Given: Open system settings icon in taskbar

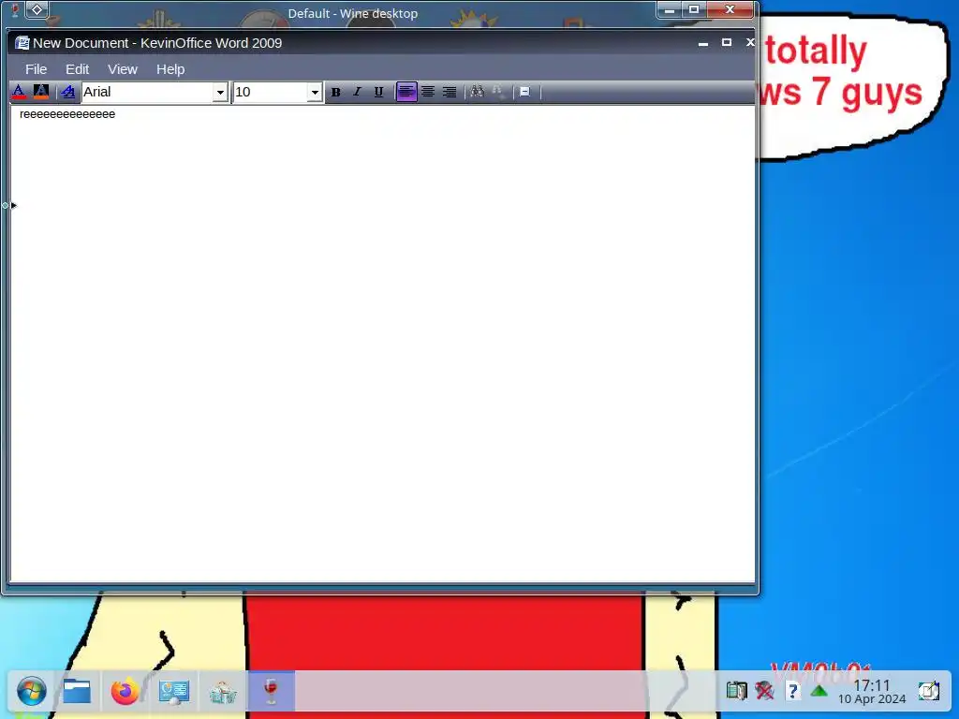Looking at the screenshot, I should click(173, 692).
